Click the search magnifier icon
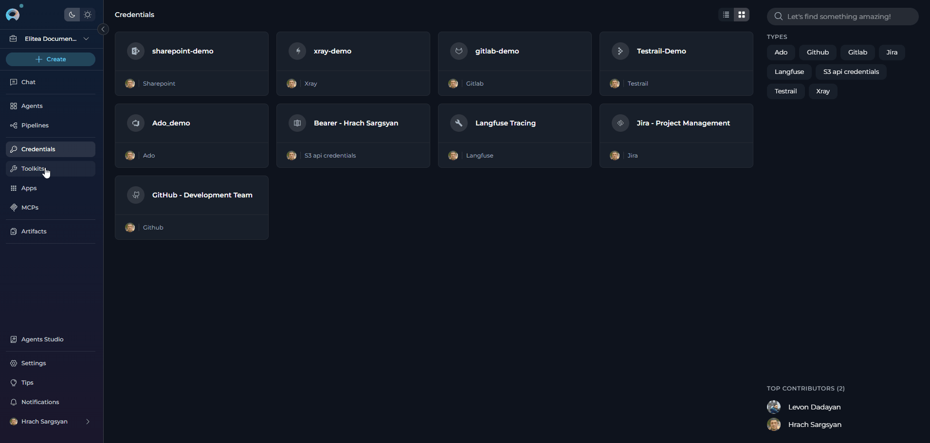Screen dimensions: 930x443 coord(779,17)
